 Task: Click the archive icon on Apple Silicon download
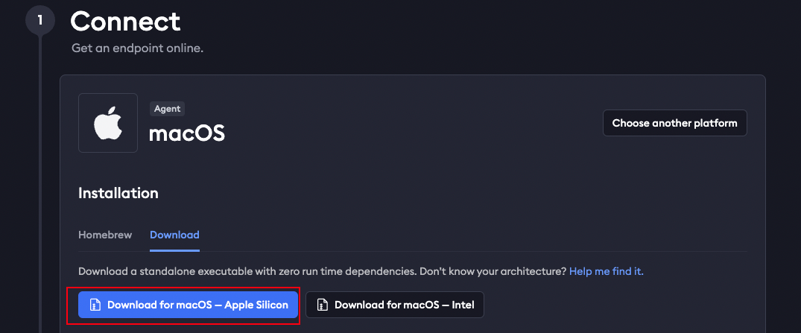(x=95, y=305)
